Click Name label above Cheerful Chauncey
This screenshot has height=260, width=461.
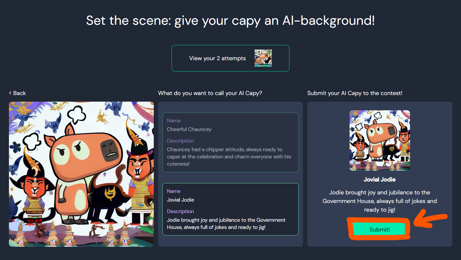(174, 121)
